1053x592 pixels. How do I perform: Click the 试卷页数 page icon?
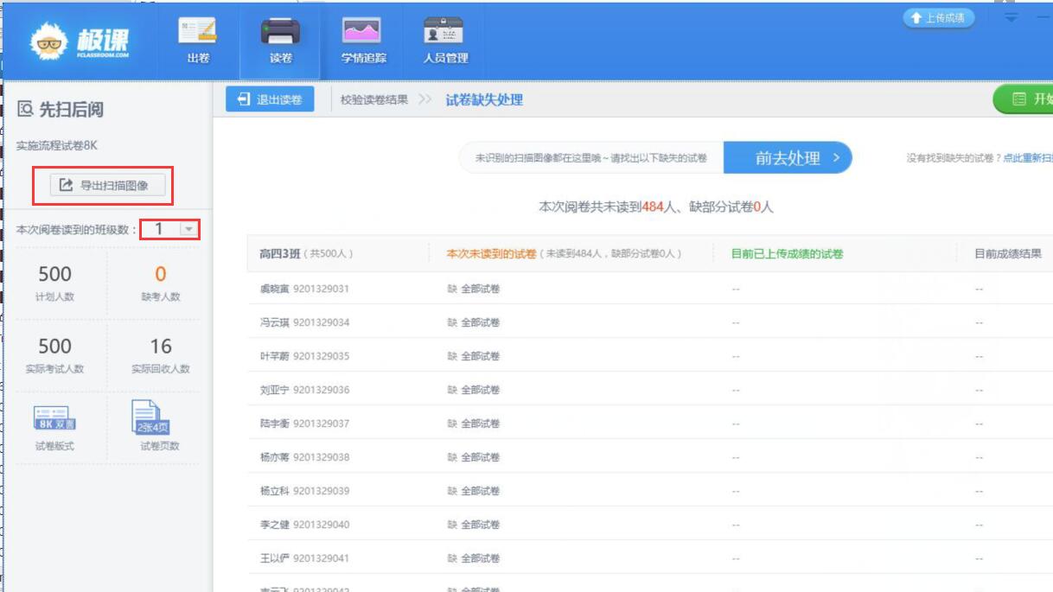pyautogui.click(x=150, y=417)
